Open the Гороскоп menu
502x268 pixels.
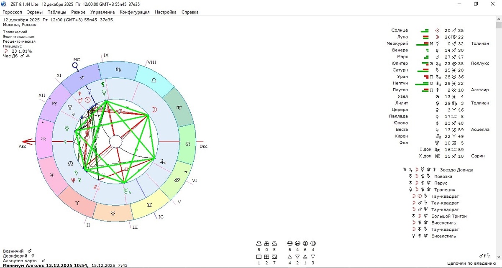(13, 12)
